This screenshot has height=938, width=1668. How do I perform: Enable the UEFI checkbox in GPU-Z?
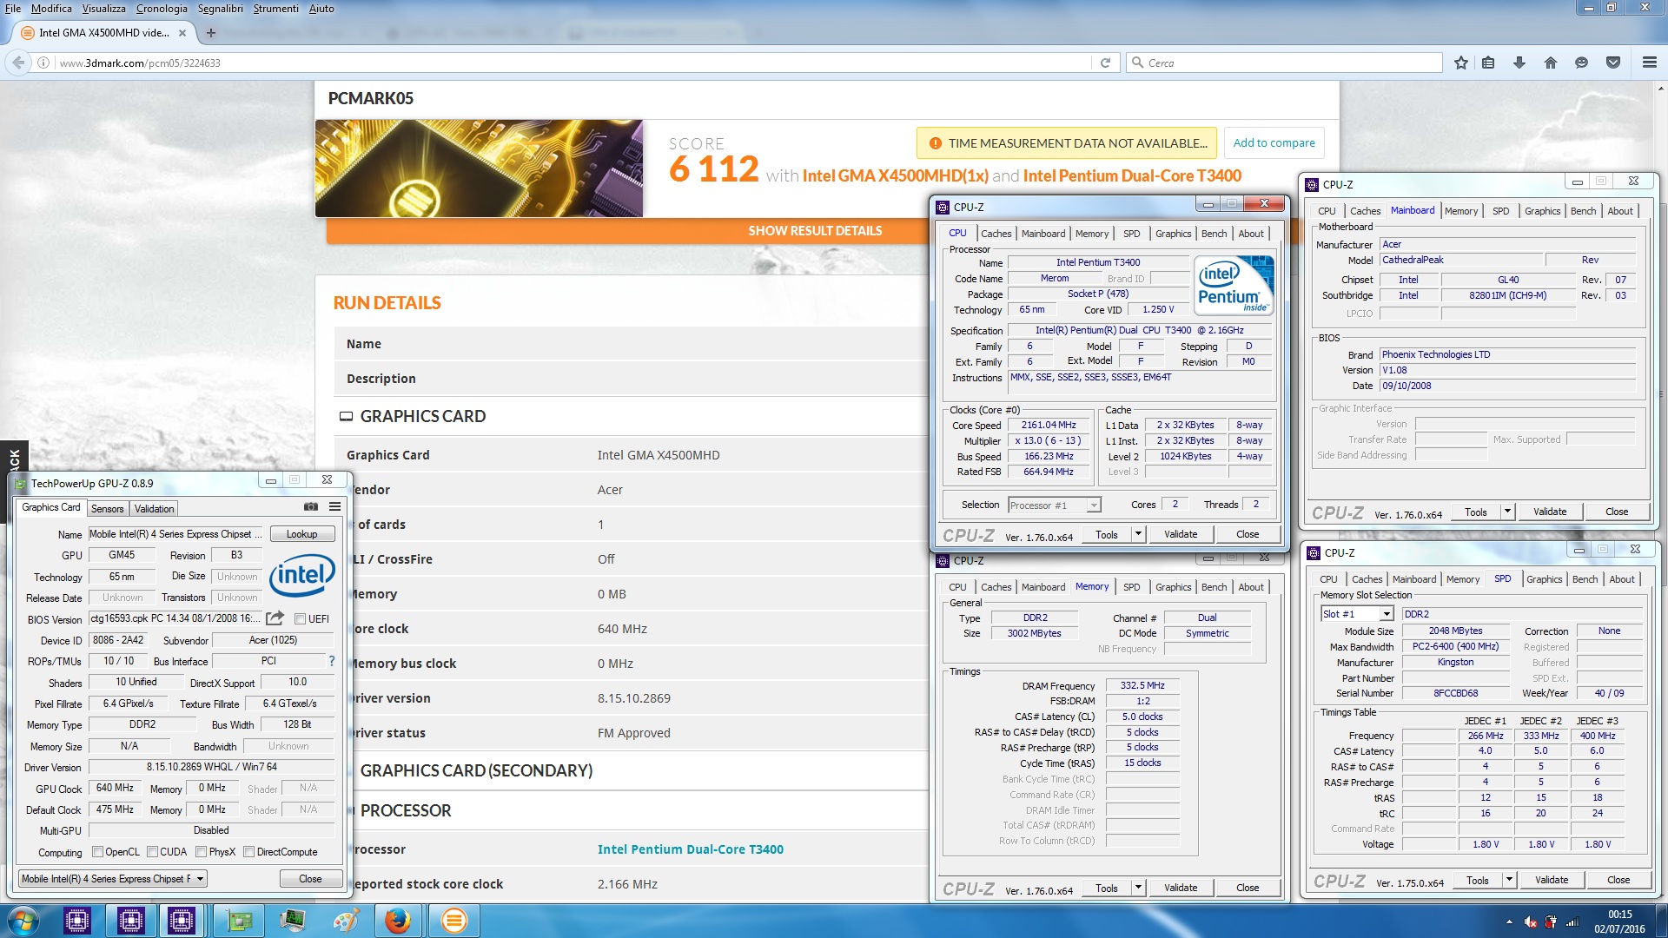point(300,618)
